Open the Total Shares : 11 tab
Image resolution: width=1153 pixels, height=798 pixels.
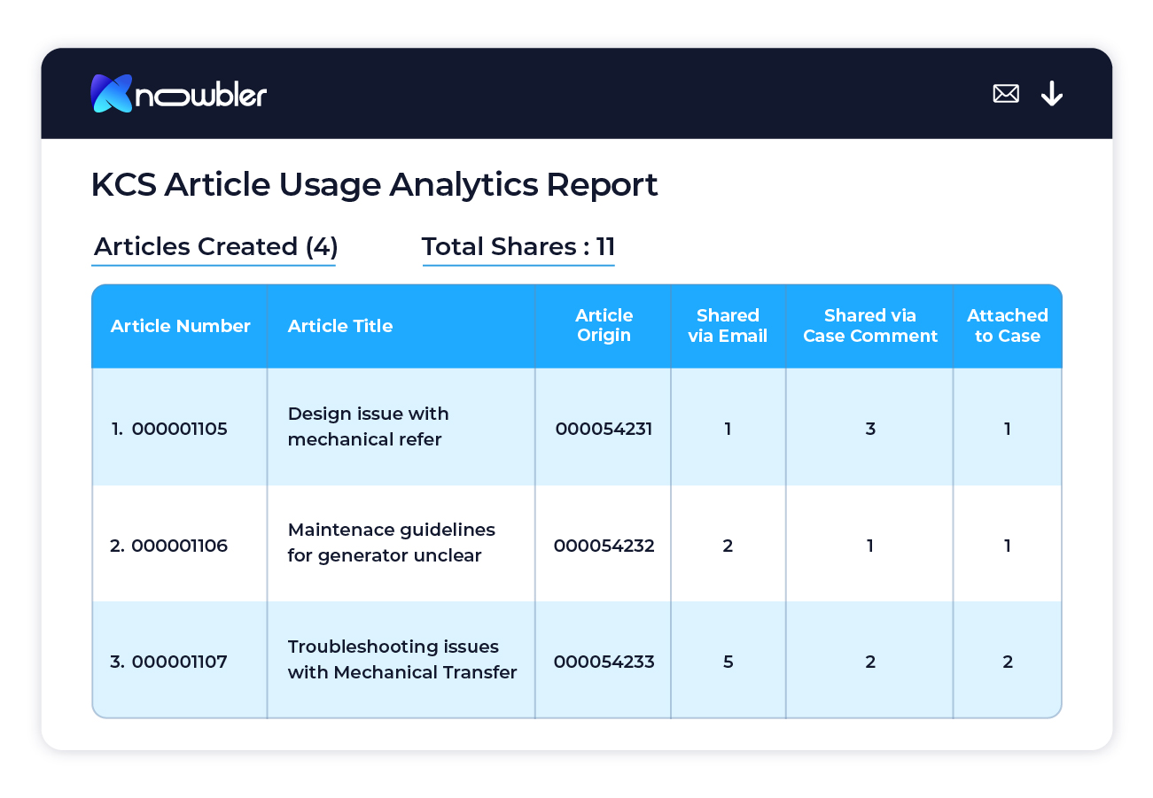518,247
